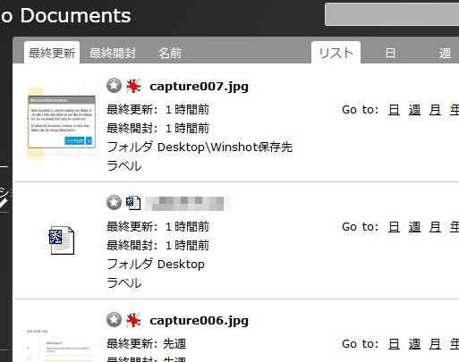Click folder path Desktop\Winshot保存先
Viewport: 459px width, 362px height.
[x=225, y=147]
